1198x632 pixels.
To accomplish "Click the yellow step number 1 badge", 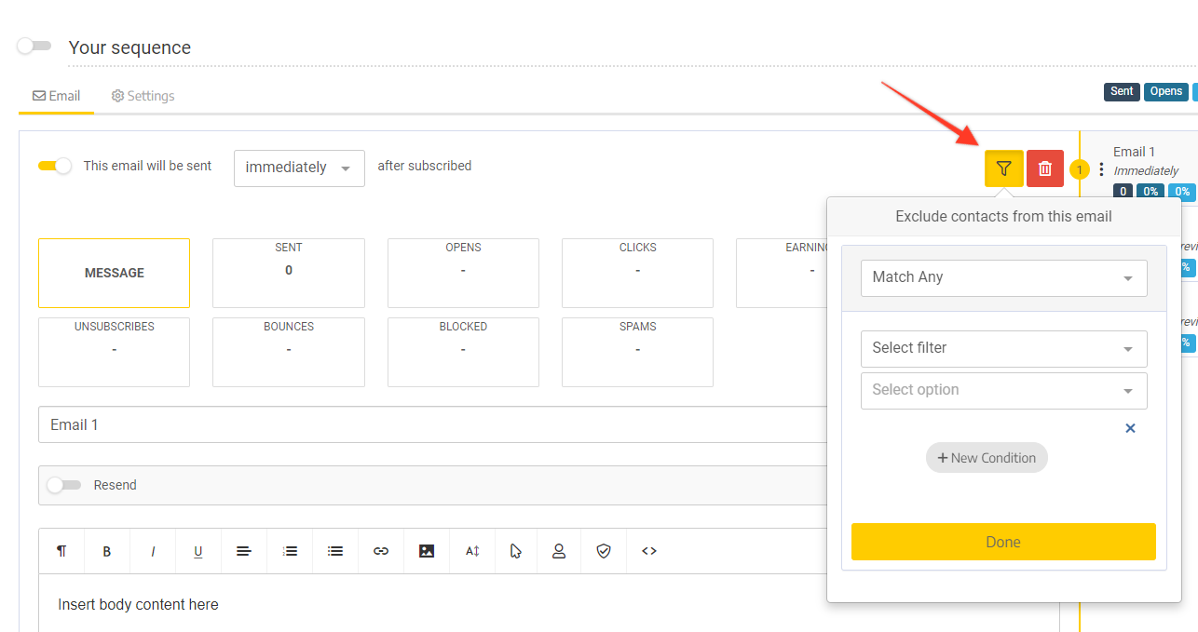I will [x=1080, y=169].
